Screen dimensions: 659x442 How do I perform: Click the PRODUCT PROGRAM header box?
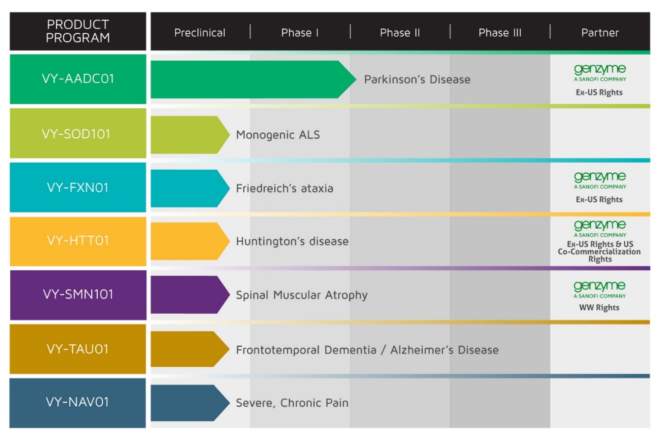[78, 31]
